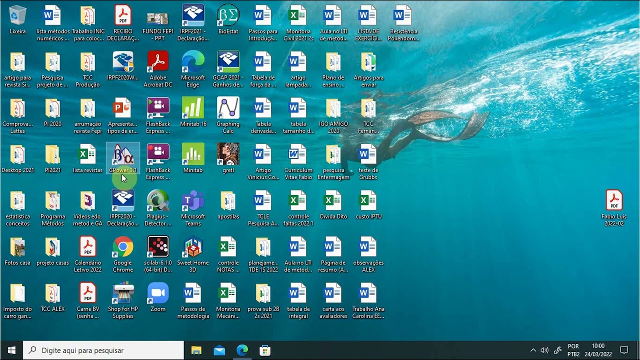Select IGO AMIGO 2020 folder
Screen dimensions: 640x360
point(333,116)
